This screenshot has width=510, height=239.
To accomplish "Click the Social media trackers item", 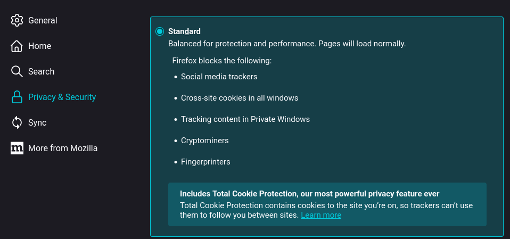I will pyautogui.click(x=219, y=77).
